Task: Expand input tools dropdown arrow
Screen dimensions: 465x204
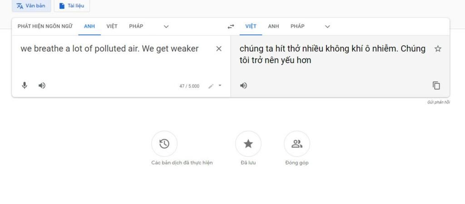Action: click(220, 85)
